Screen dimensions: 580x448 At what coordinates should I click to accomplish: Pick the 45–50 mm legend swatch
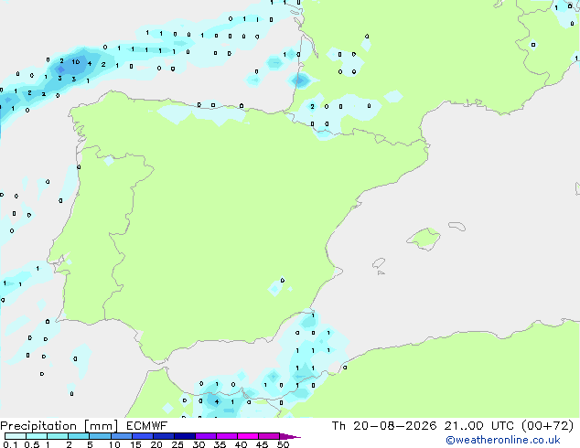click(x=269, y=436)
